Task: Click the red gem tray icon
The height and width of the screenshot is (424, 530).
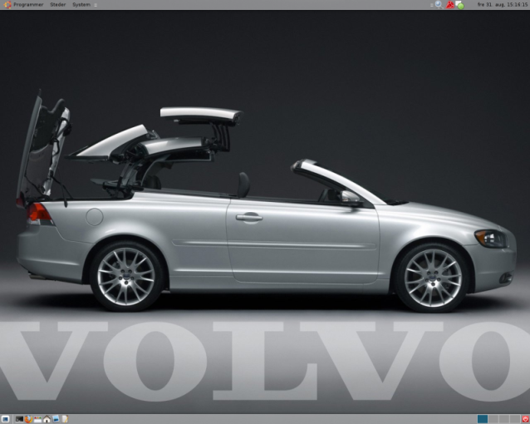Action: click(x=449, y=5)
